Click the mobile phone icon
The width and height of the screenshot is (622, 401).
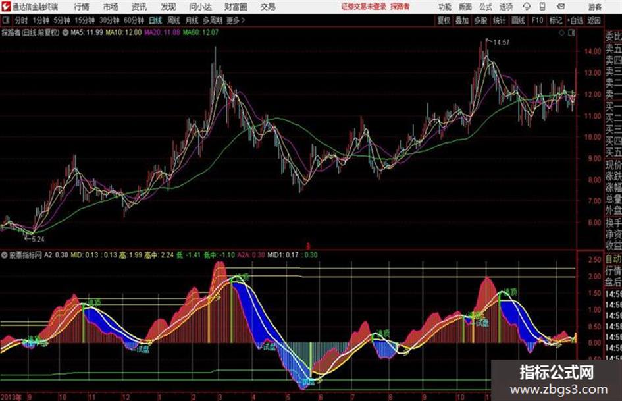(542, 7)
